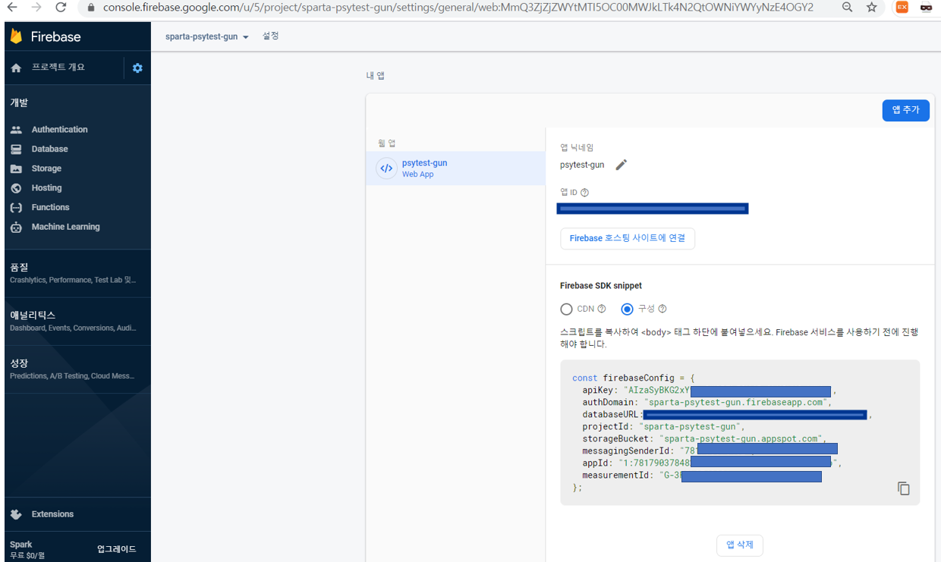Copy the firebaseConfig snippet
941x562 pixels.
pyautogui.click(x=903, y=488)
